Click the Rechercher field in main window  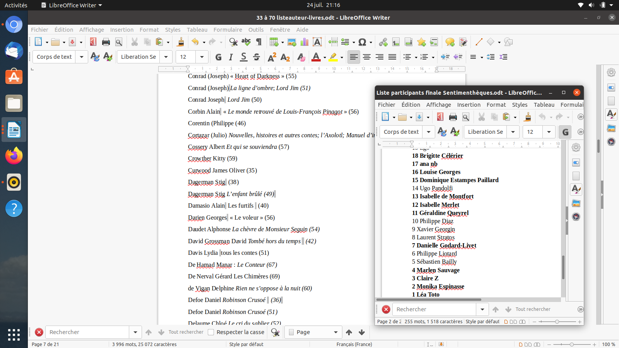[87, 332]
